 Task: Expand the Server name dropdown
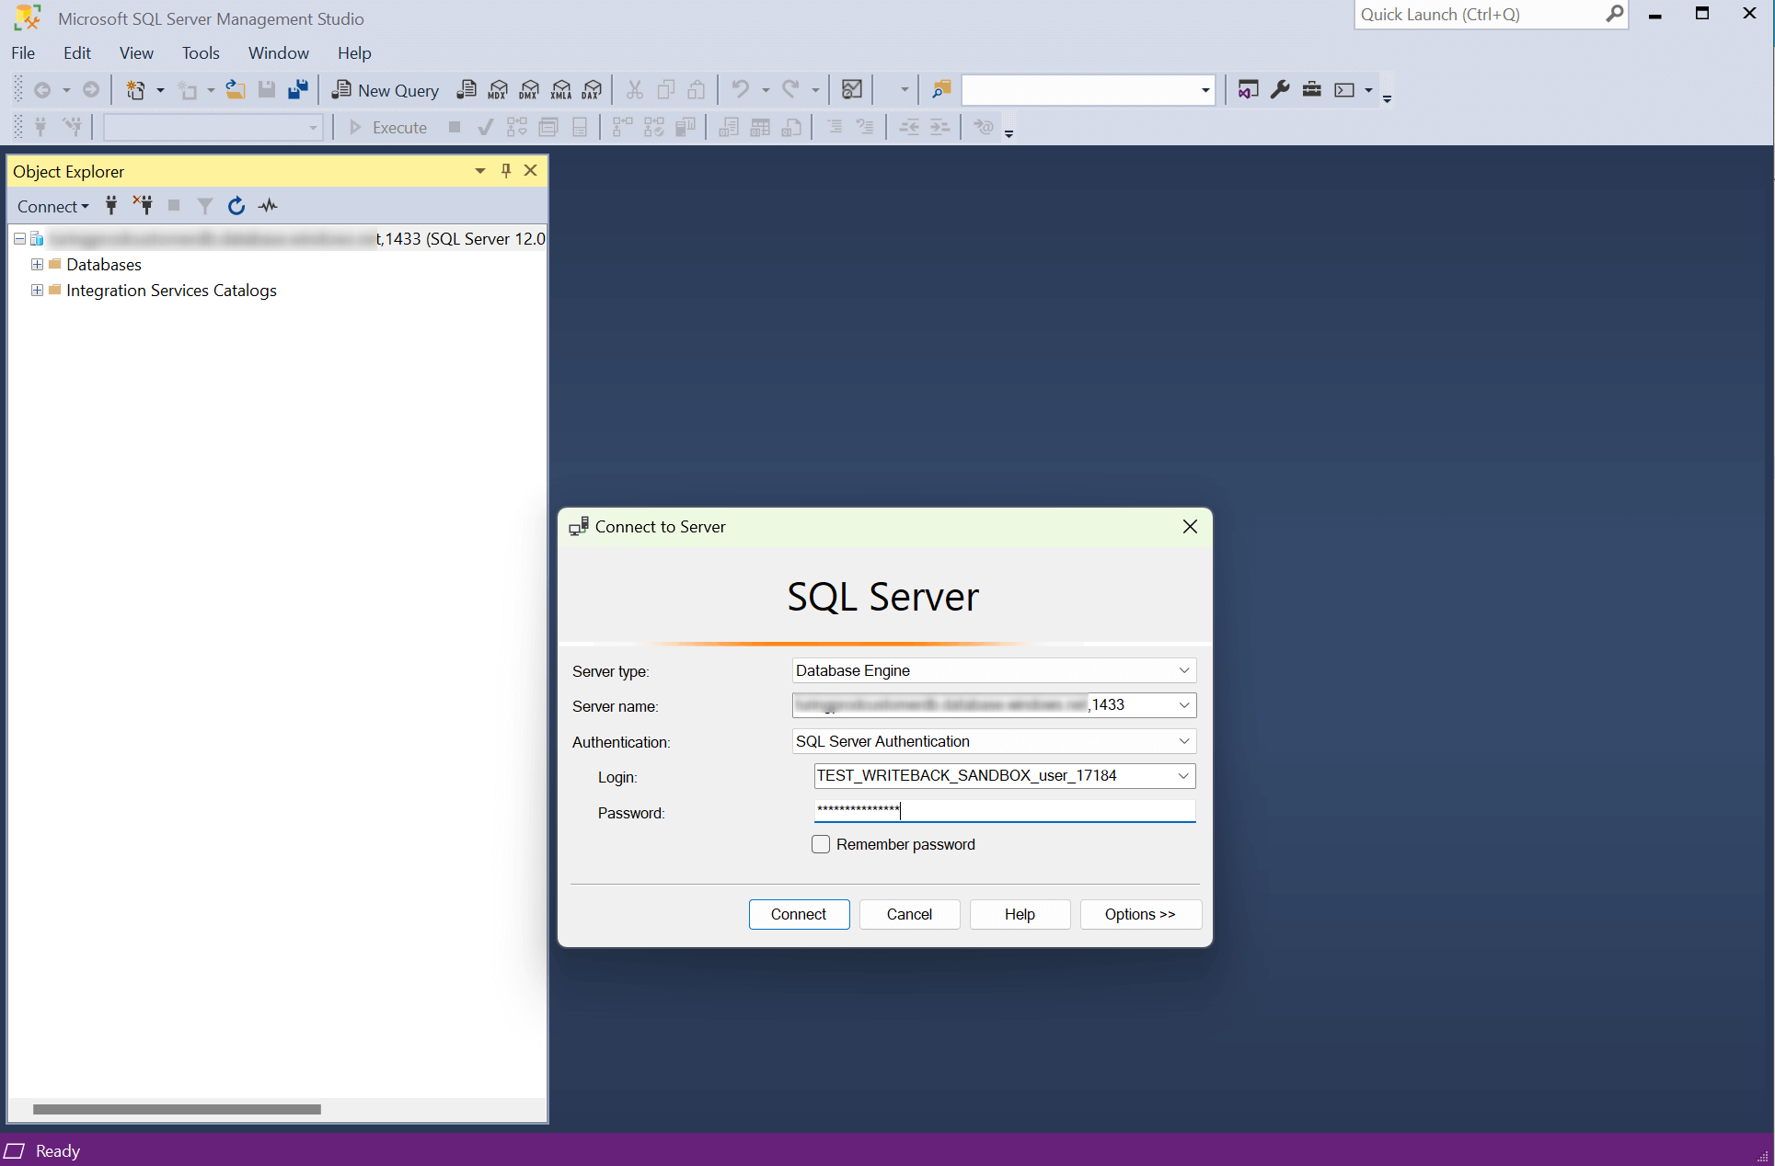point(1181,705)
